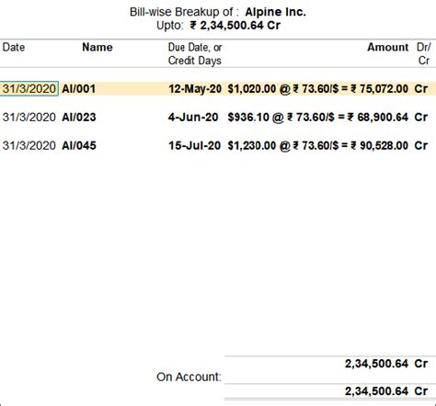Click due date 12-May-20
Image resolution: width=436 pixels, height=406 pixels.
[x=195, y=89]
